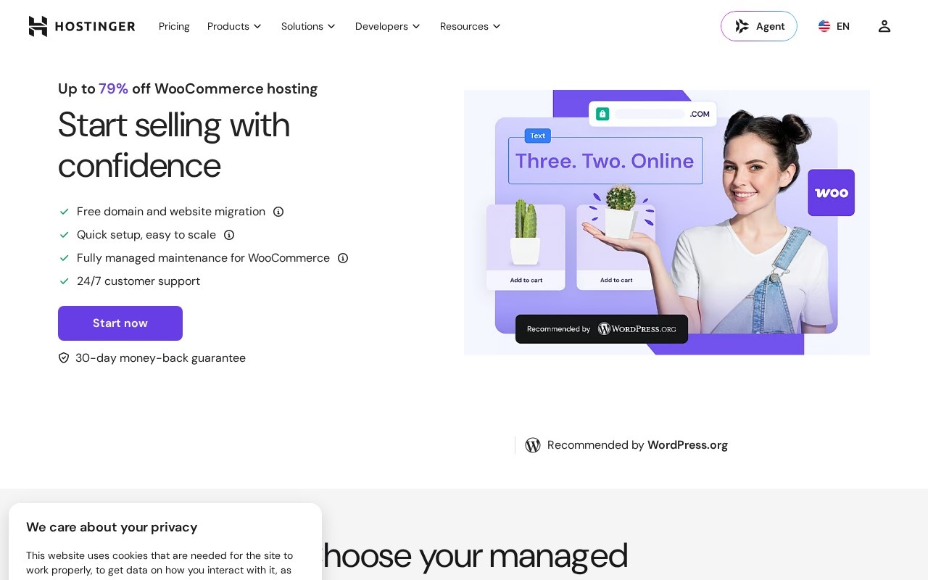Open the EN language selector
The height and width of the screenshot is (580, 928).
834,26
